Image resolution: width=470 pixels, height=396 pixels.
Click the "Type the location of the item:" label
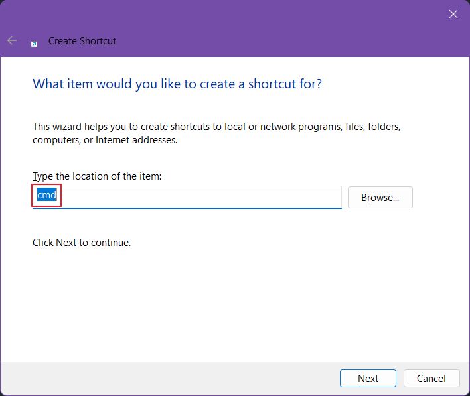tap(97, 176)
